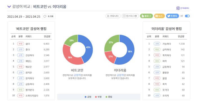The height and width of the screenshot is (102, 197).
Task: Click the 중립 badge next to 평가받다
Action: [x=21, y=90]
